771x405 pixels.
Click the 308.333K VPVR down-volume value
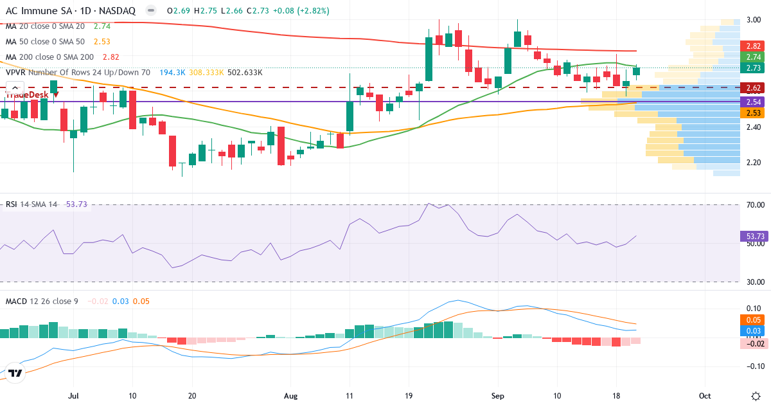[x=206, y=73]
